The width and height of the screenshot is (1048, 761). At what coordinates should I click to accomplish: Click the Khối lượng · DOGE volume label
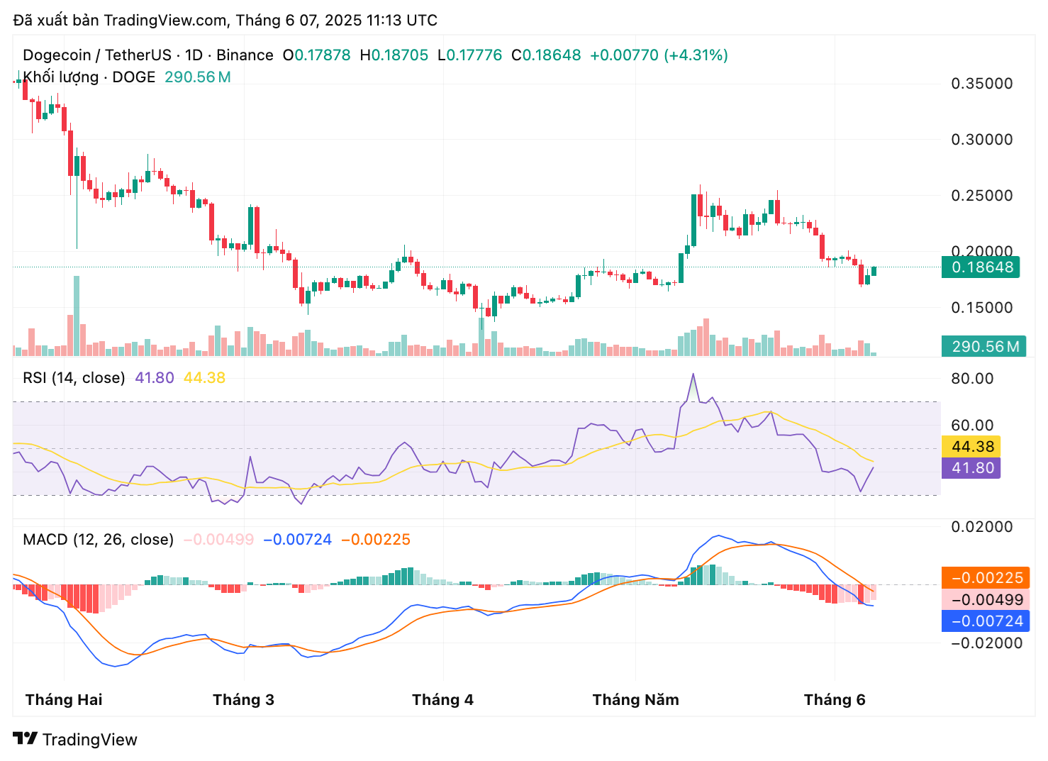coord(89,77)
